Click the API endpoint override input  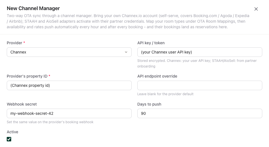200,85
